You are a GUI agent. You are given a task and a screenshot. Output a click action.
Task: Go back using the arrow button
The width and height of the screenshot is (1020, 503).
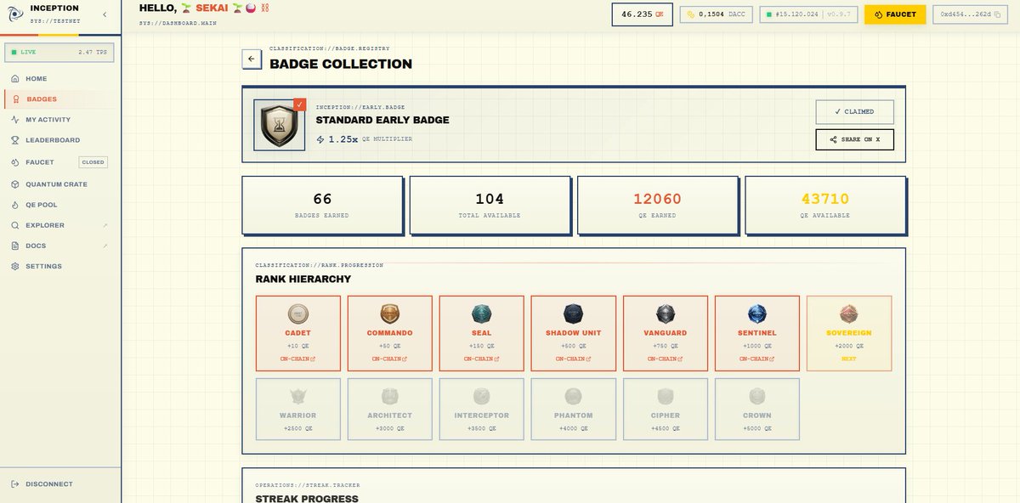[251, 59]
